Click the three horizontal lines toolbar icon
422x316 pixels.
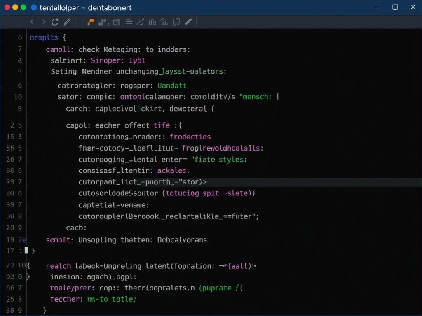(x=129, y=22)
